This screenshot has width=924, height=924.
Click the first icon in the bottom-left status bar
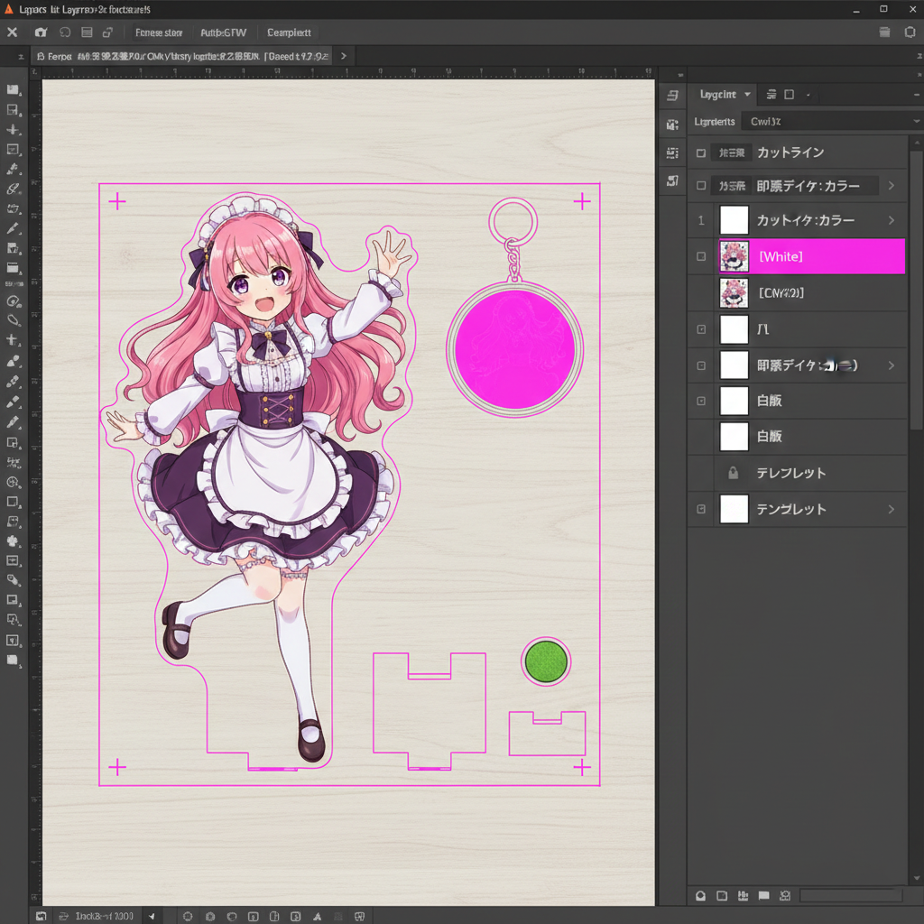pos(41,916)
